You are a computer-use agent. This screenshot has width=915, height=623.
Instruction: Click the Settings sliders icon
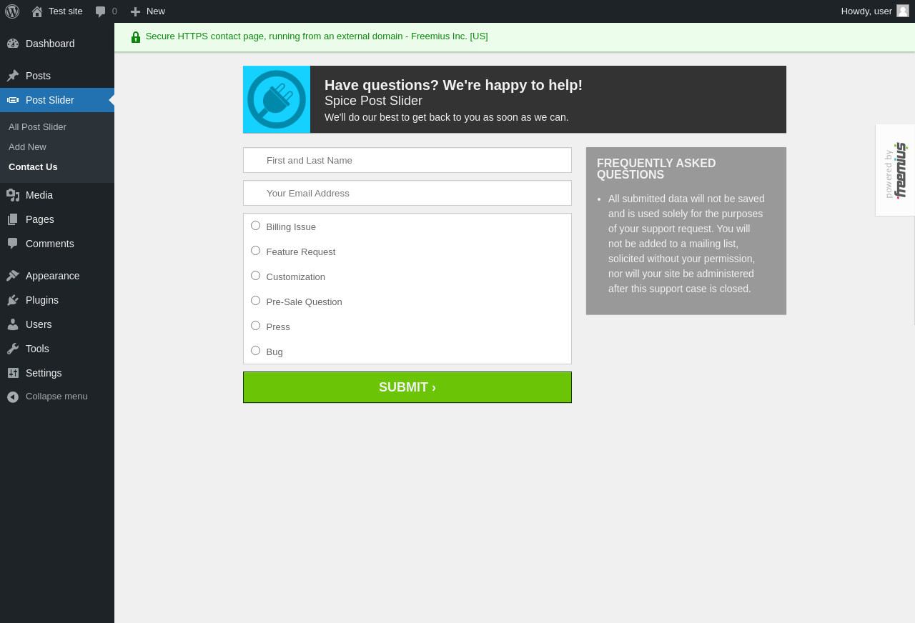13,373
